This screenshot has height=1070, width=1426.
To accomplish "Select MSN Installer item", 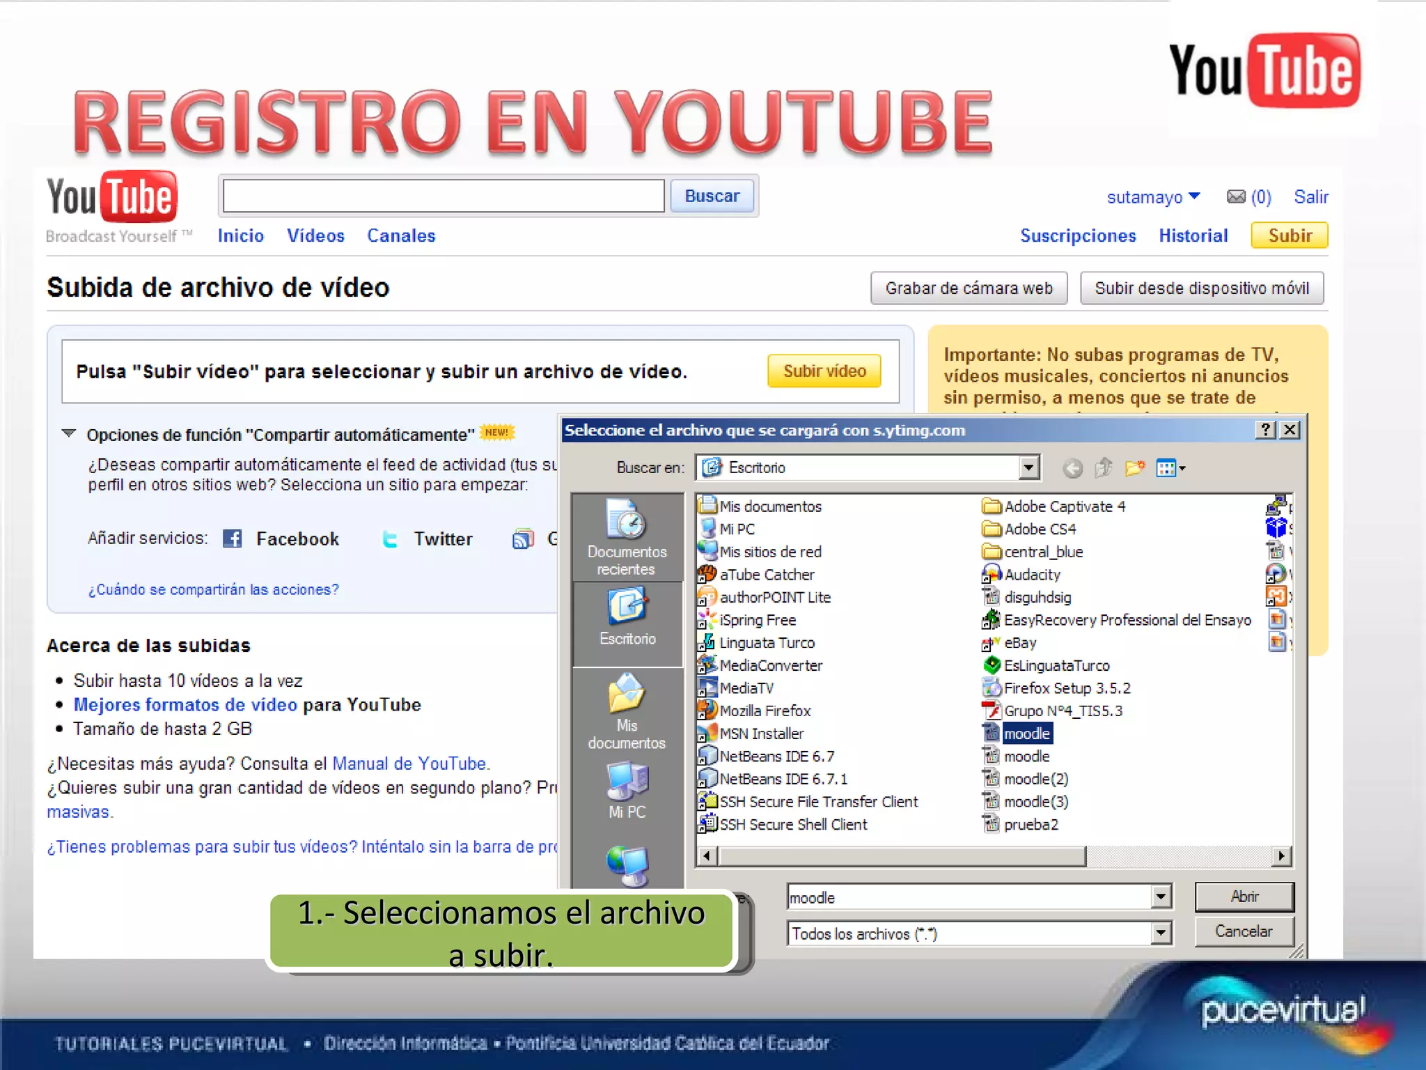I will [x=751, y=734].
